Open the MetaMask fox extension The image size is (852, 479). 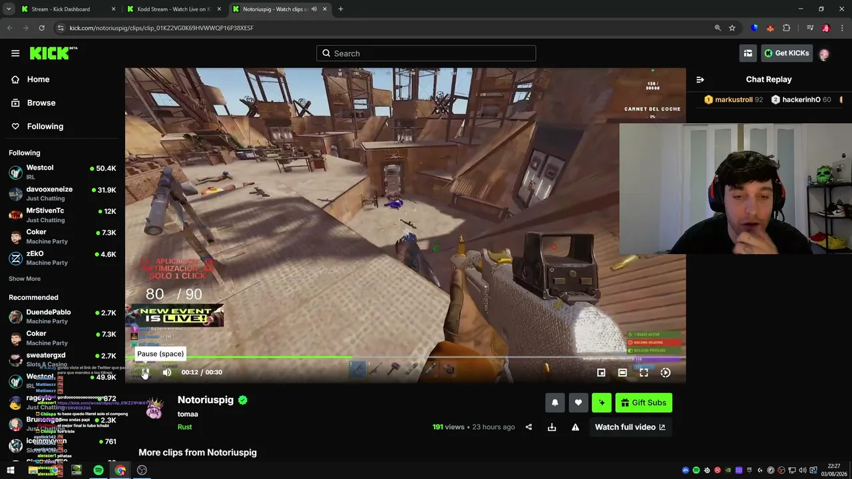point(770,28)
